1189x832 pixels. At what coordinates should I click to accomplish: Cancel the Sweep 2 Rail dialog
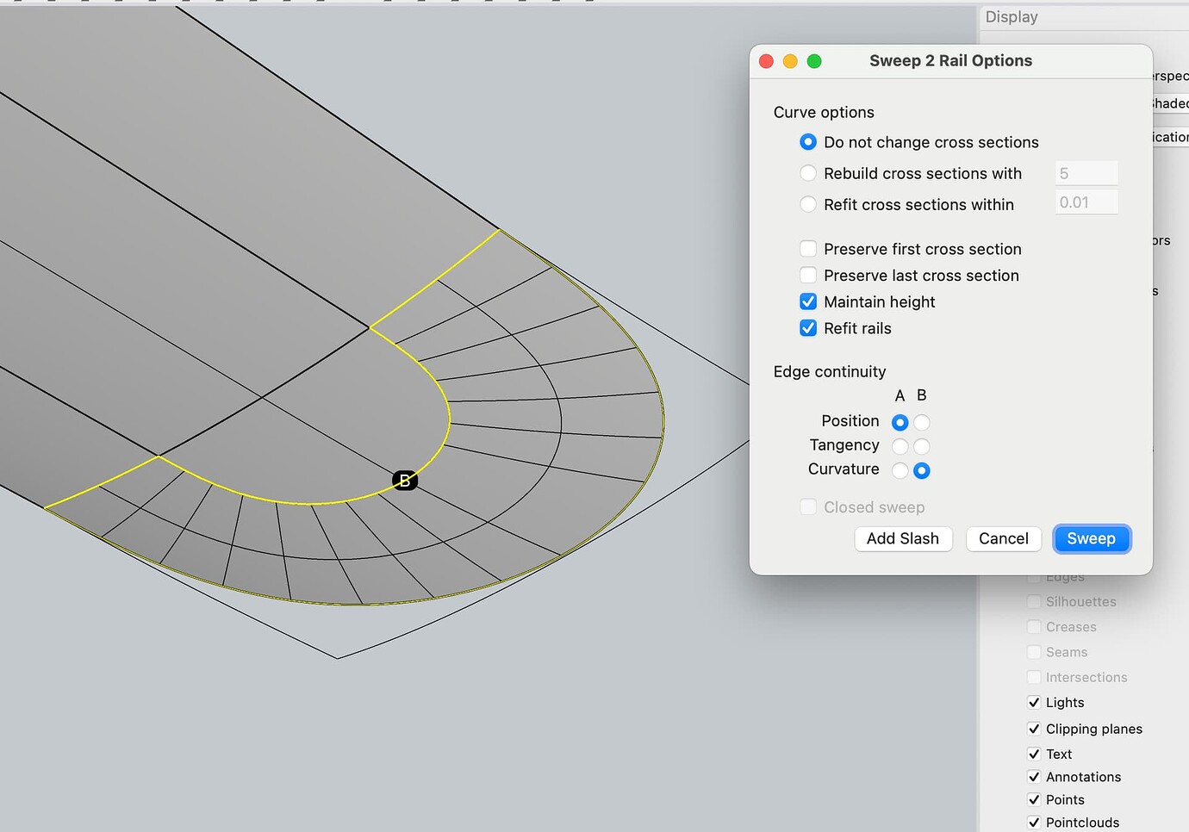pyautogui.click(x=1003, y=538)
